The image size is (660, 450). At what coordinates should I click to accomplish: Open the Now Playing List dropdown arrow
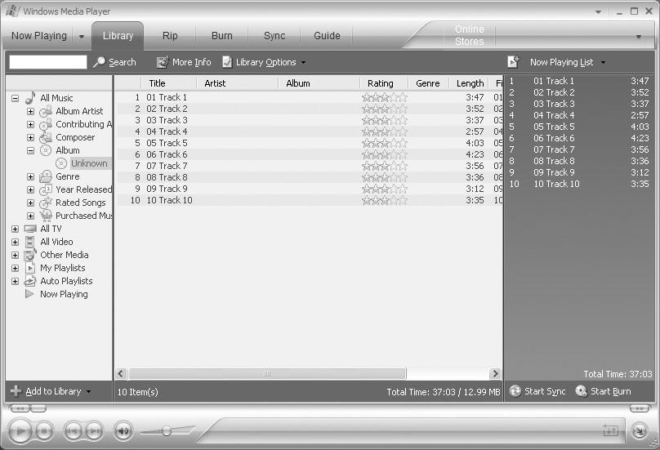(603, 62)
